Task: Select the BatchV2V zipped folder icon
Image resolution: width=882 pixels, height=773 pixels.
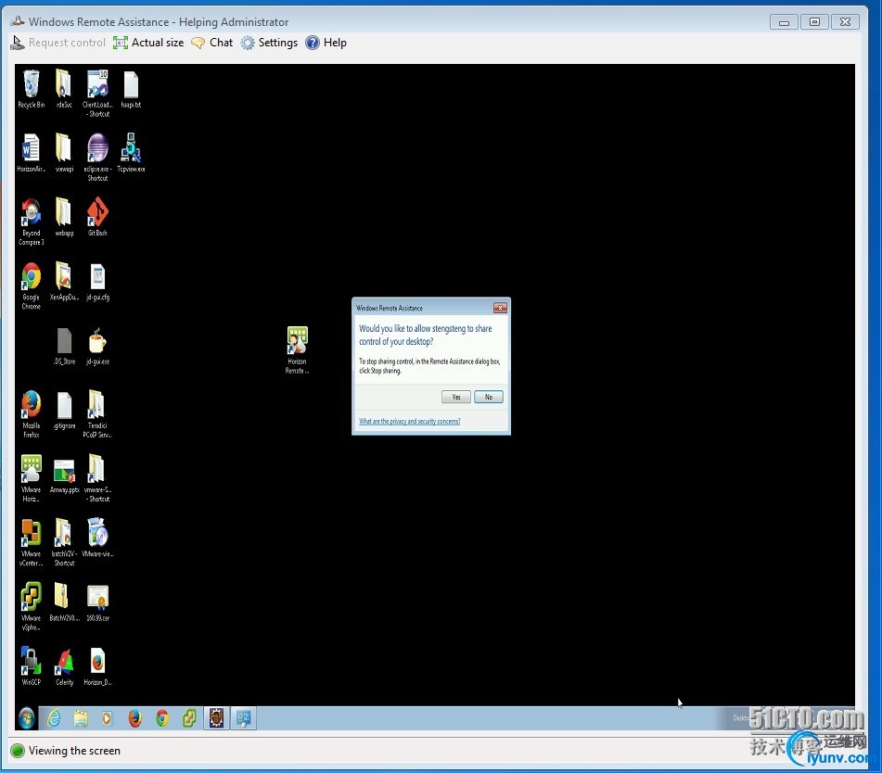Action: [64, 602]
